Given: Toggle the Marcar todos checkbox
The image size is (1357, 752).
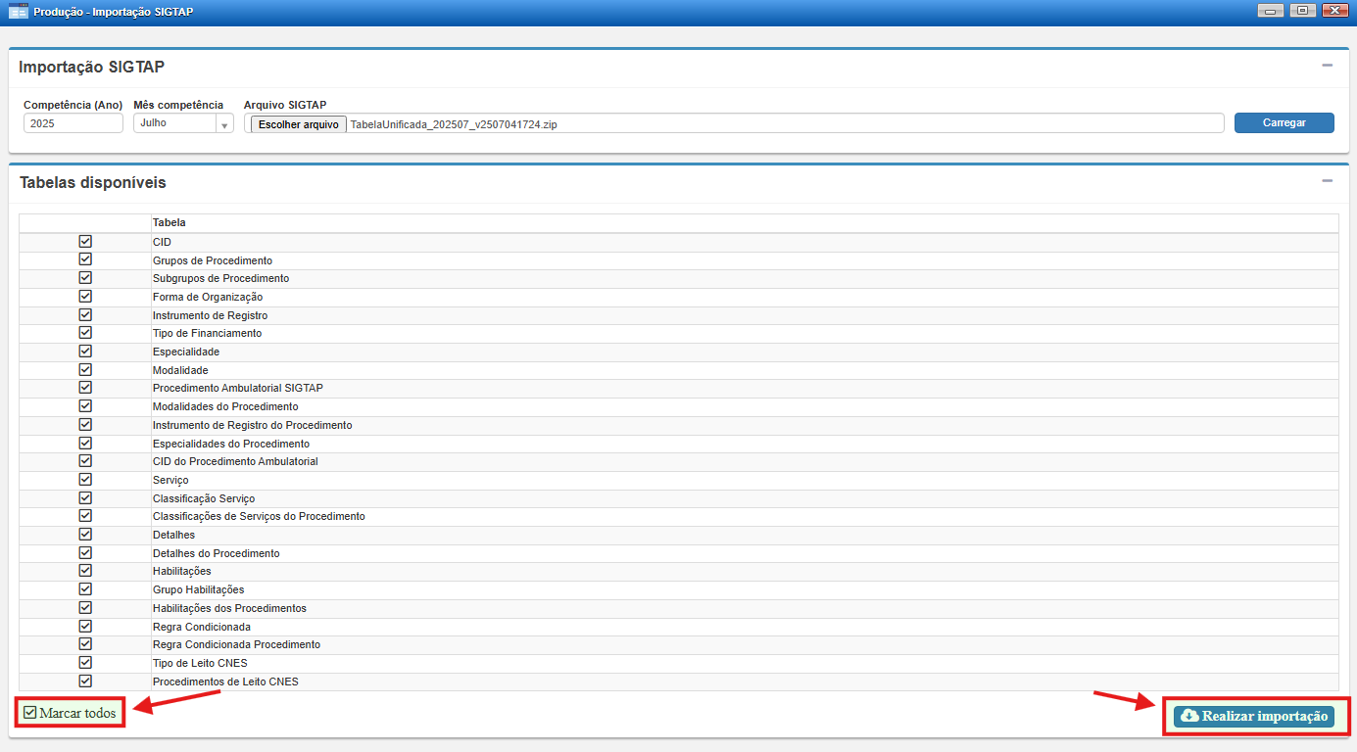Looking at the screenshot, I should click(30, 713).
